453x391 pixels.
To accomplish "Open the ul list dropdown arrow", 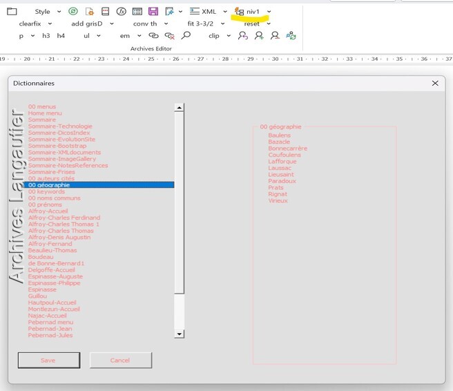I will coord(99,36).
